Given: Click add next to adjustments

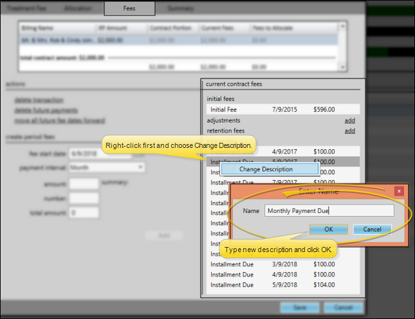Looking at the screenshot, I should pyautogui.click(x=349, y=120).
